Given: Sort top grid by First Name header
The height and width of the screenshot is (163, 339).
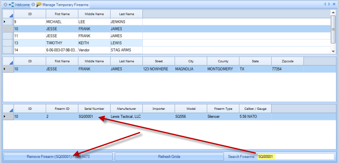Looking at the screenshot, I should pyautogui.click(x=62, y=14).
